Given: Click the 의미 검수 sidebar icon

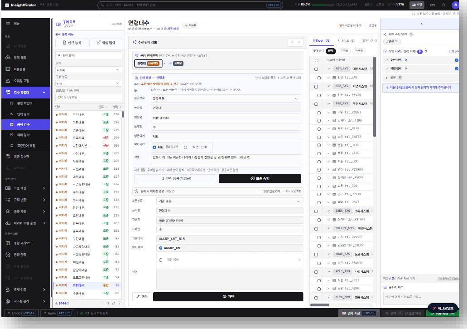Looking at the screenshot, I should (12, 135).
